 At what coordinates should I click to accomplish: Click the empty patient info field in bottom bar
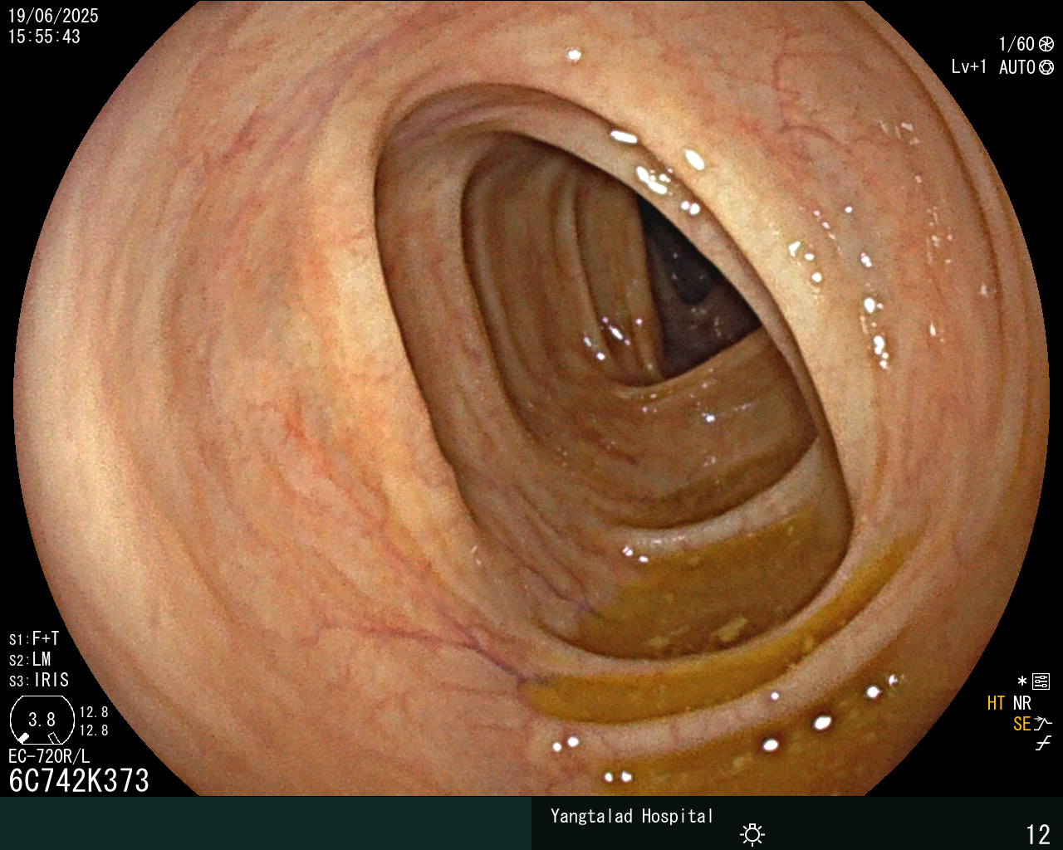click(266, 823)
